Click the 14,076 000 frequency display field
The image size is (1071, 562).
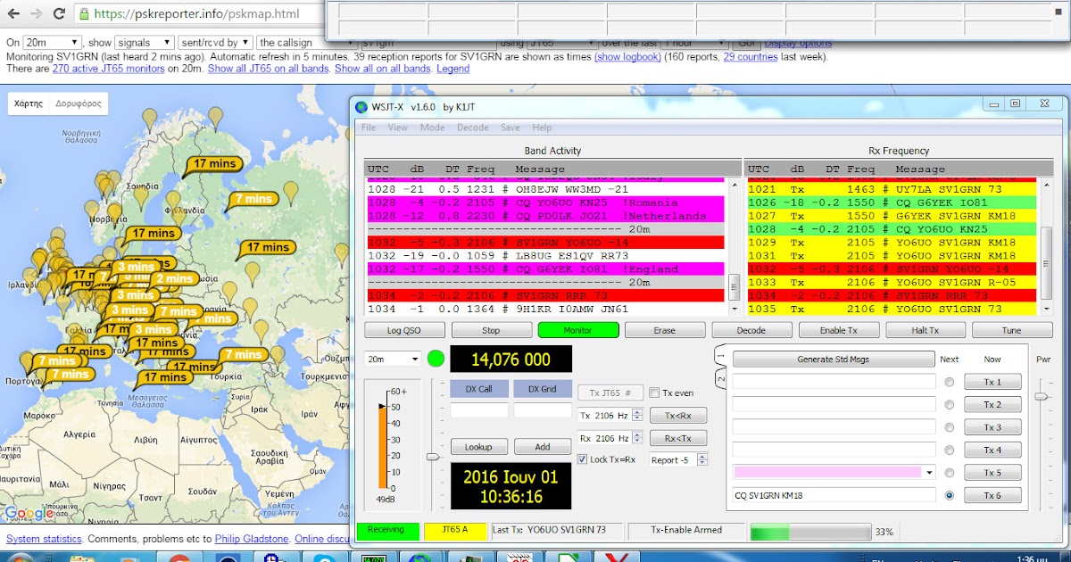511,358
